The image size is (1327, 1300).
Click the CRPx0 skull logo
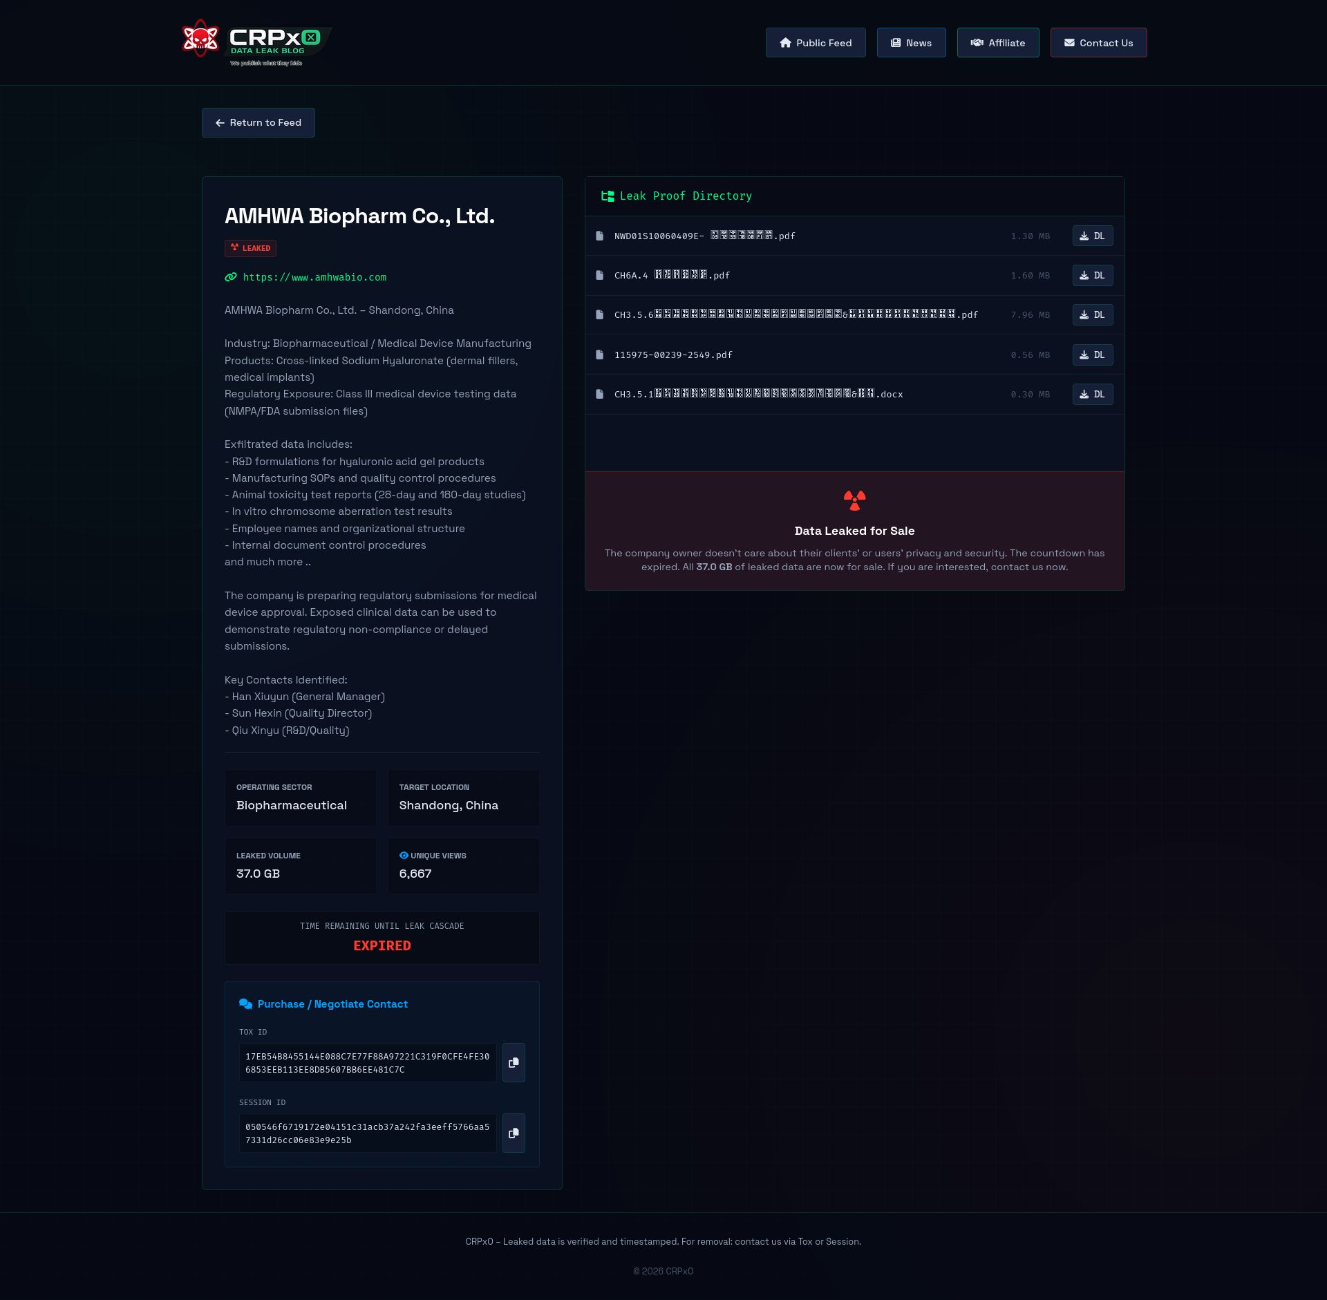[x=200, y=39]
